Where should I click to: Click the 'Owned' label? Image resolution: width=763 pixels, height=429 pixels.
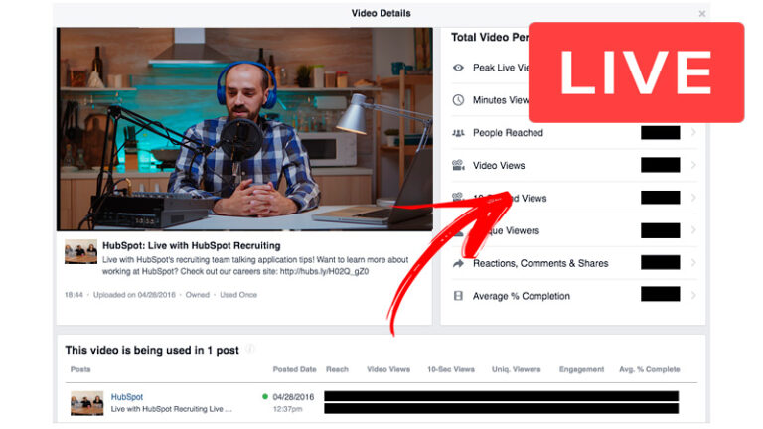pos(197,295)
